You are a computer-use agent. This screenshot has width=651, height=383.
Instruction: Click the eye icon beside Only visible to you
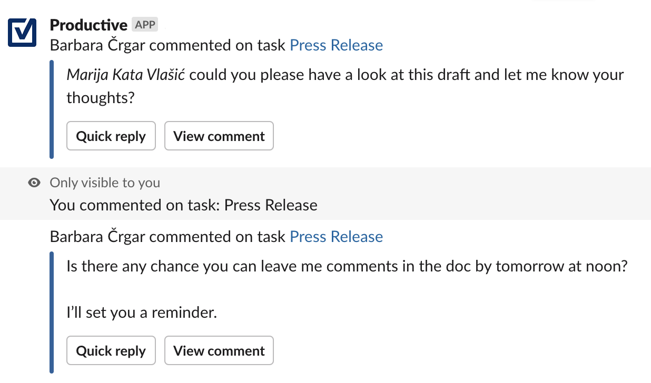tap(35, 183)
